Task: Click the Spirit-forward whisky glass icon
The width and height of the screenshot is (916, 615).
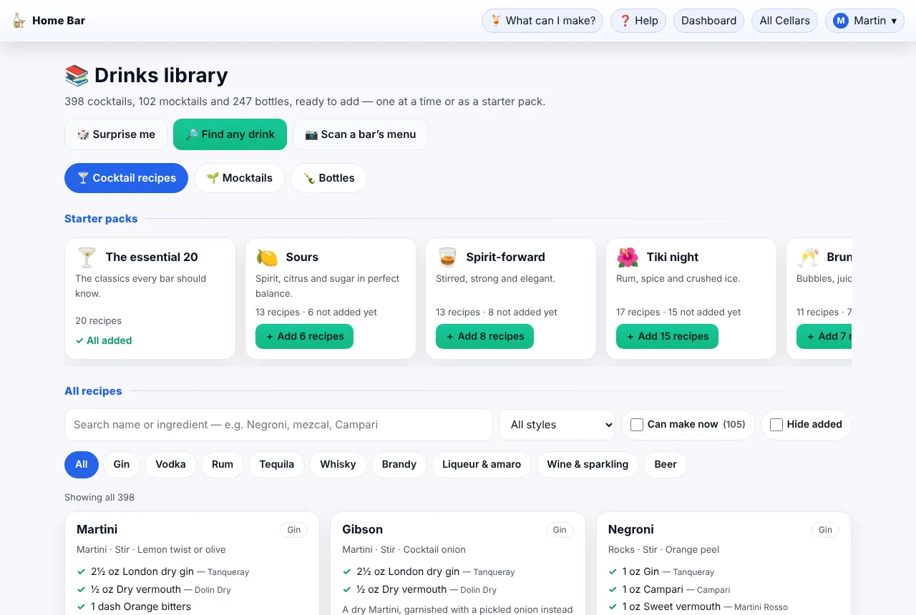Action: (x=447, y=257)
